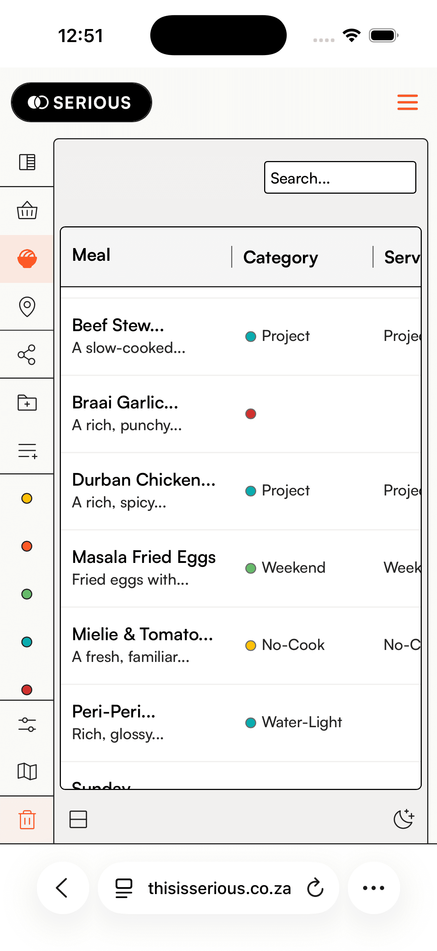Click the add folder icon
This screenshot has width=437, height=951.
(x=27, y=403)
